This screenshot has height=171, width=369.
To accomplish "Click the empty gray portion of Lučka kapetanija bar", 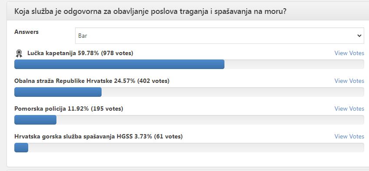I will 294,64.
